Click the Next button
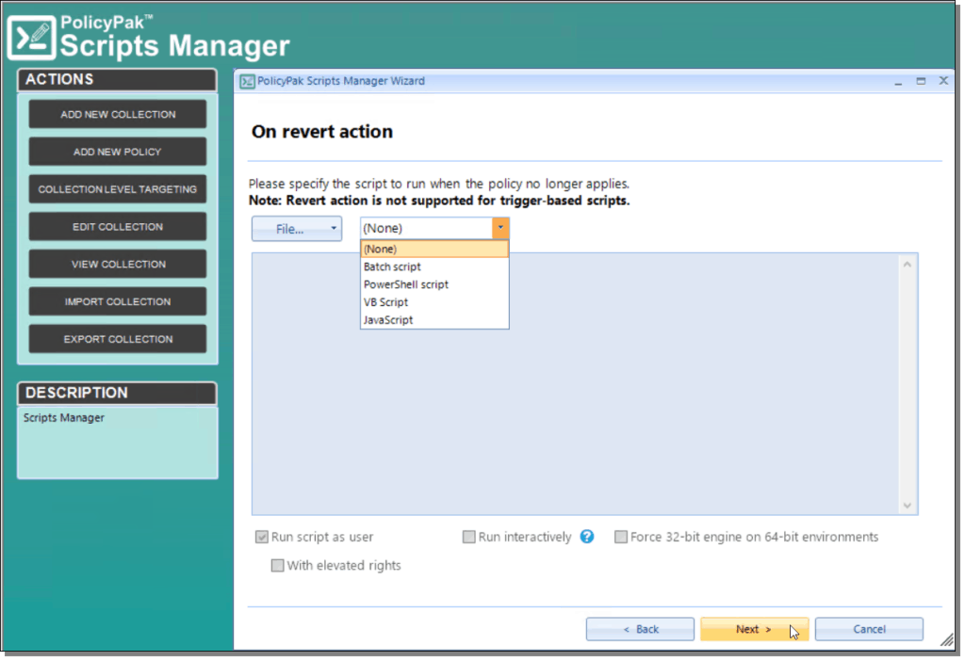Viewport: 965px width, 661px height. point(753,628)
